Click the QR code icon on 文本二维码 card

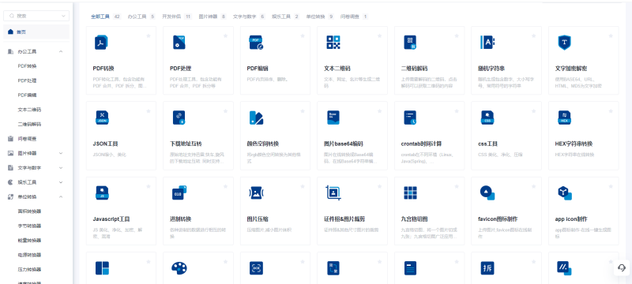333,43
